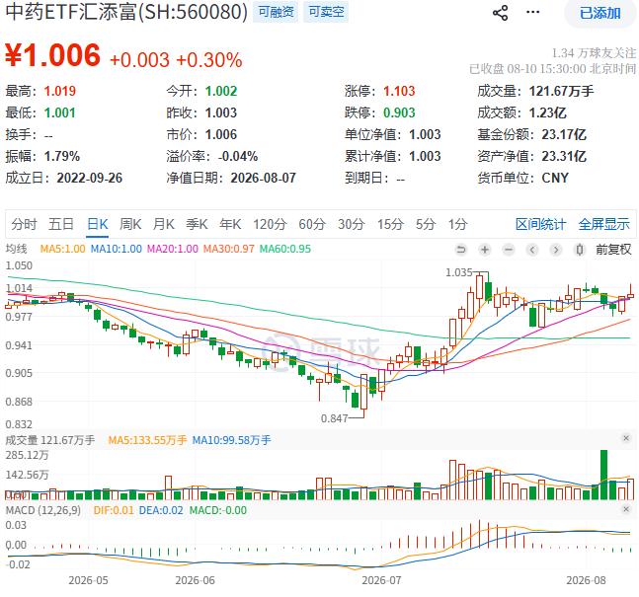639x597 pixels.
Task: Click the 0.847 low price marker
Action: [334, 418]
